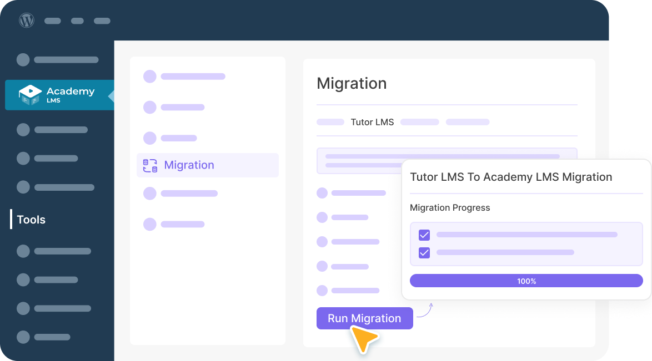Select Tools in the sidebar
This screenshot has width=652, height=361.
click(x=31, y=220)
